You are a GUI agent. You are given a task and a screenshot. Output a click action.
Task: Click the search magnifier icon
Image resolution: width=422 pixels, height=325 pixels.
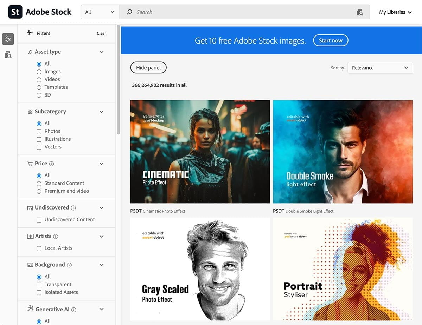(x=129, y=12)
